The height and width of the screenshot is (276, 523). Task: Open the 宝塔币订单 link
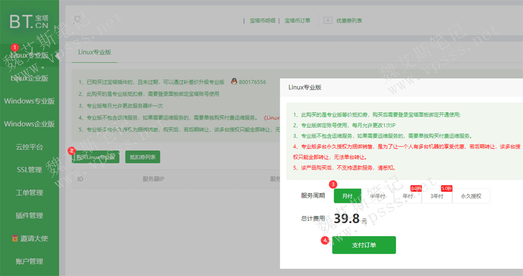pos(299,20)
